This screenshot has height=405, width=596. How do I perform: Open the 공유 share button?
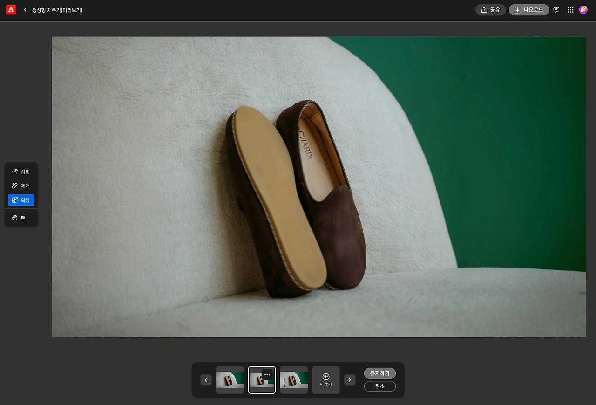[490, 10]
